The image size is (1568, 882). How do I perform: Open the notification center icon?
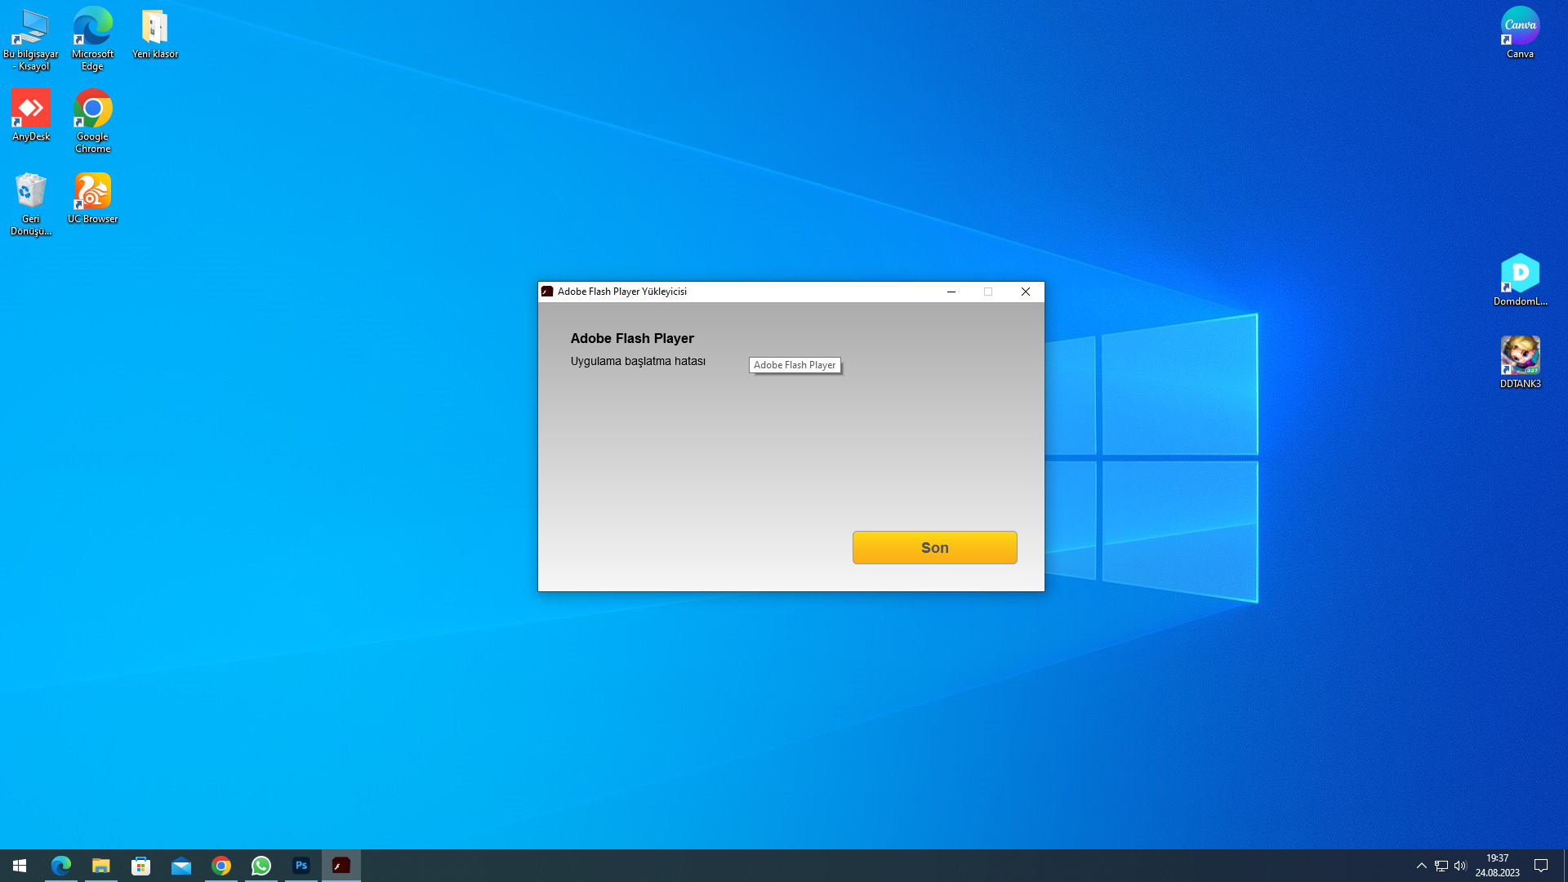[x=1541, y=866]
